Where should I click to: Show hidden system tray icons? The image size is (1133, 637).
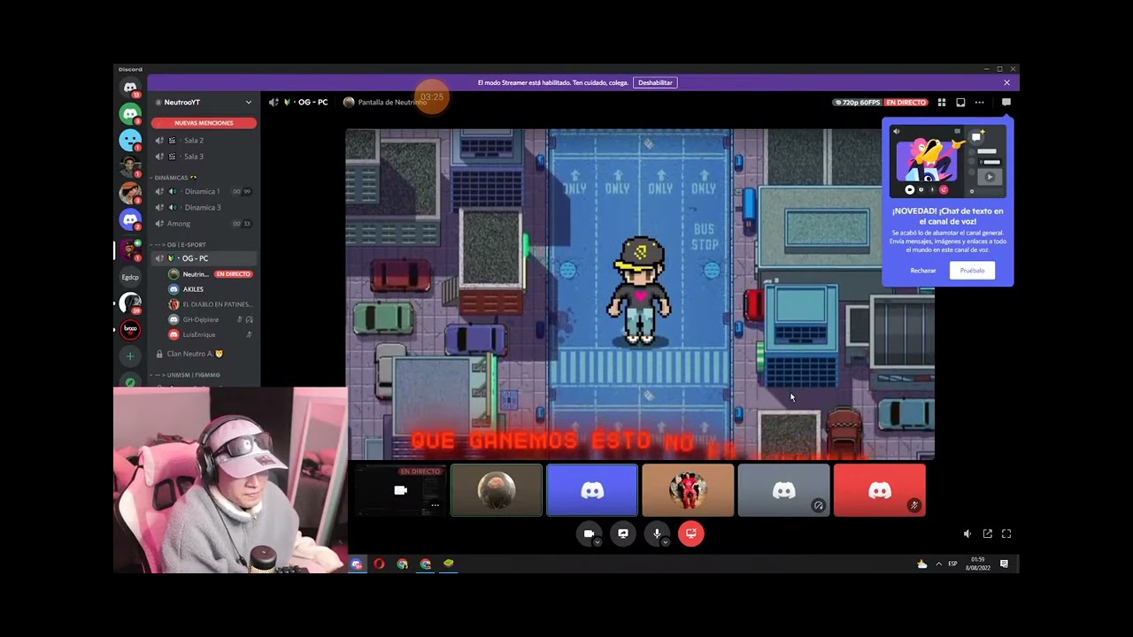click(938, 564)
